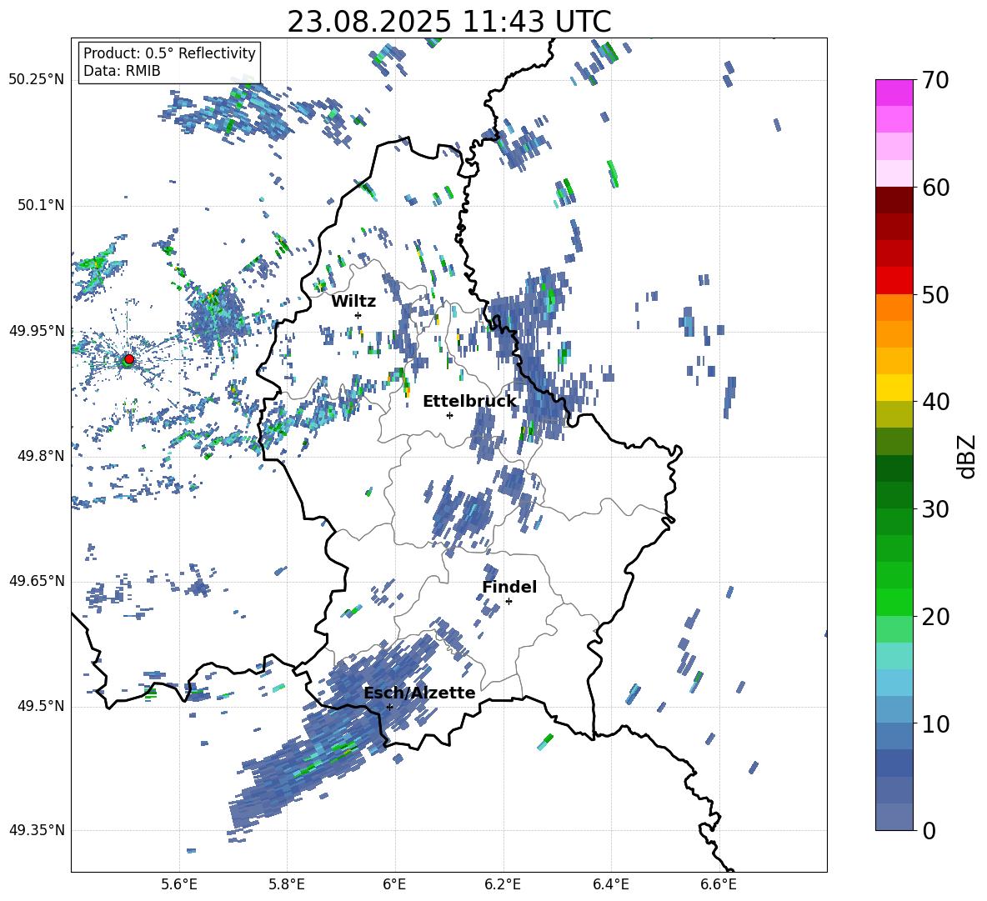Screen dimensions: 987x901
Task: Click the 49.65°N latitude label
Action: pyautogui.click(x=37, y=581)
